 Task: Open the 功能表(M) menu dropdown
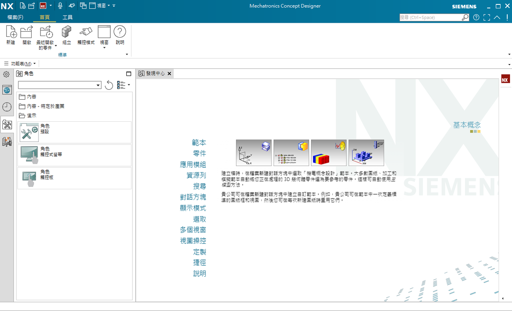[x=20, y=64]
